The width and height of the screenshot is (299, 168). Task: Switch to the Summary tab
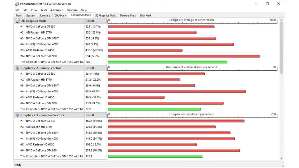45,16
